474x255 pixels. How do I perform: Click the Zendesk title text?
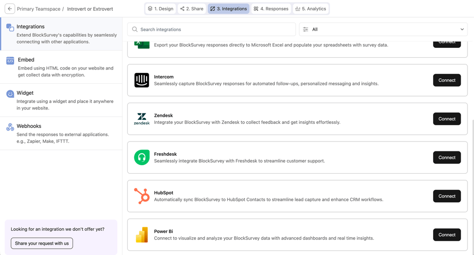(x=163, y=115)
